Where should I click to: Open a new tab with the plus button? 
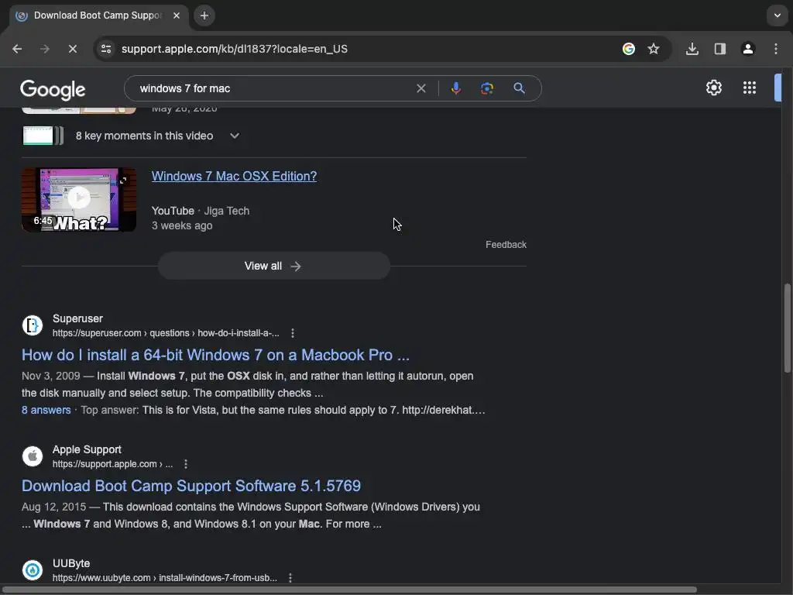click(204, 15)
